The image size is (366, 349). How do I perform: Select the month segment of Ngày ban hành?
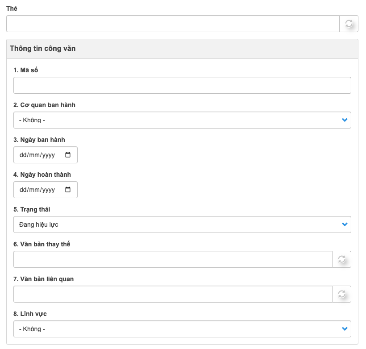coord(35,155)
